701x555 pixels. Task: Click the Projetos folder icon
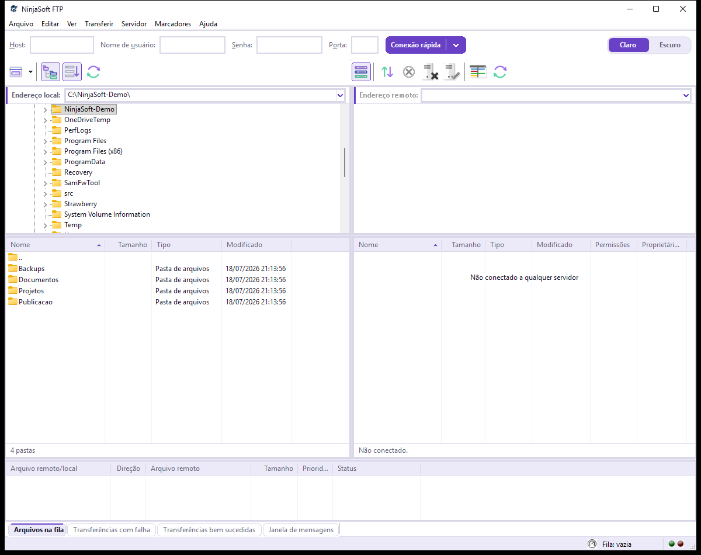13,290
